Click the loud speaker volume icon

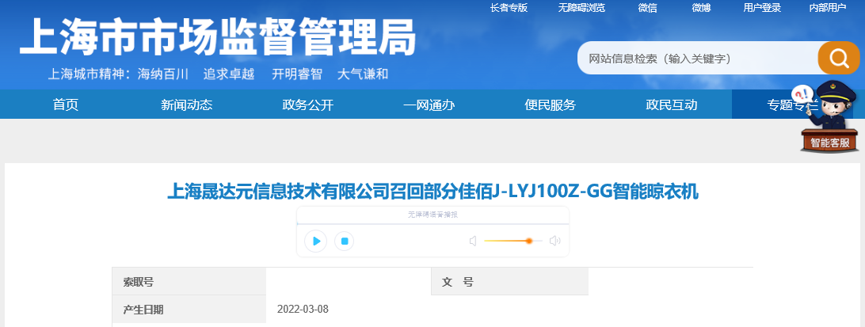[555, 241]
